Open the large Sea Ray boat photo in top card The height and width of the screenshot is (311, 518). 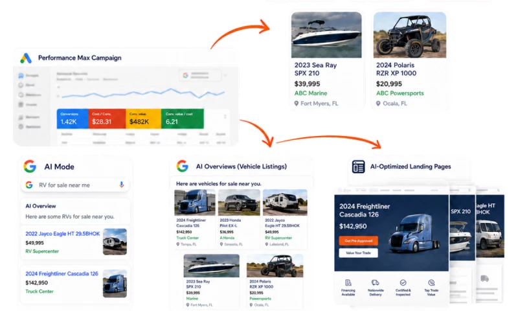coord(326,35)
